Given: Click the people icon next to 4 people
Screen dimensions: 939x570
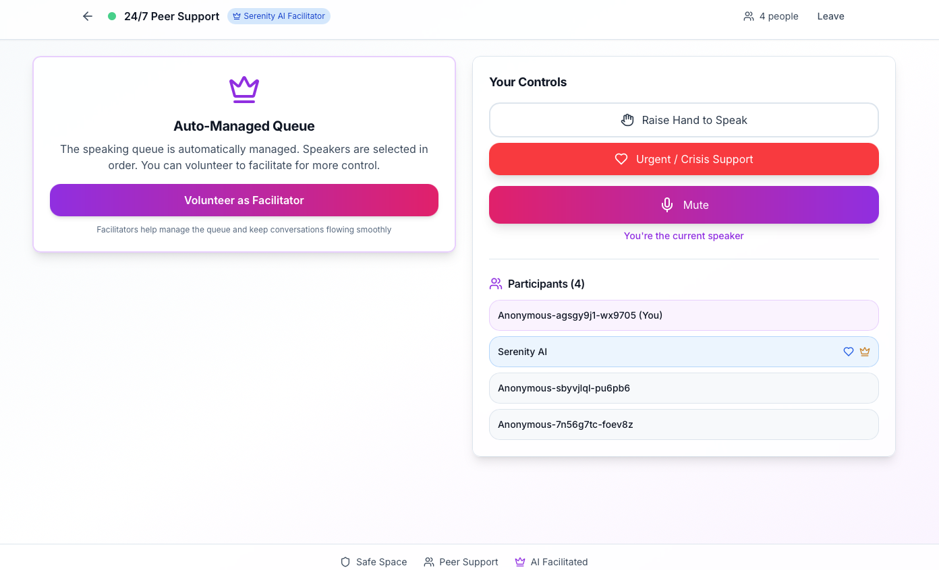Looking at the screenshot, I should 748,15.
